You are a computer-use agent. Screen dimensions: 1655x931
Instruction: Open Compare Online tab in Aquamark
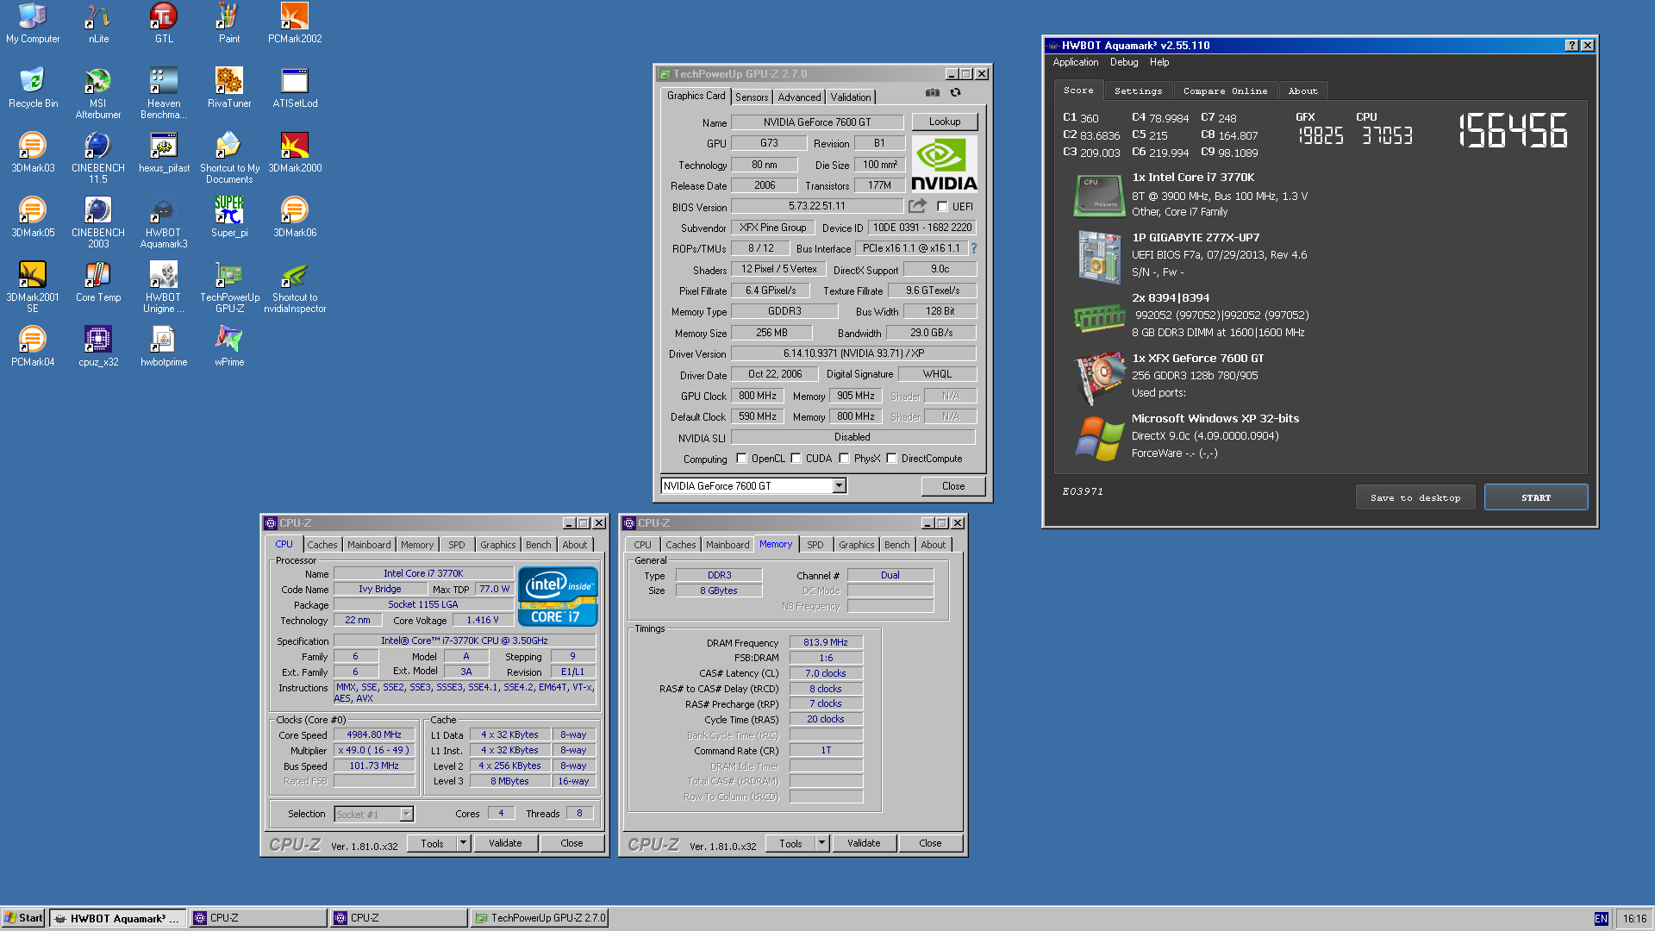pyautogui.click(x=1225, y=91)
